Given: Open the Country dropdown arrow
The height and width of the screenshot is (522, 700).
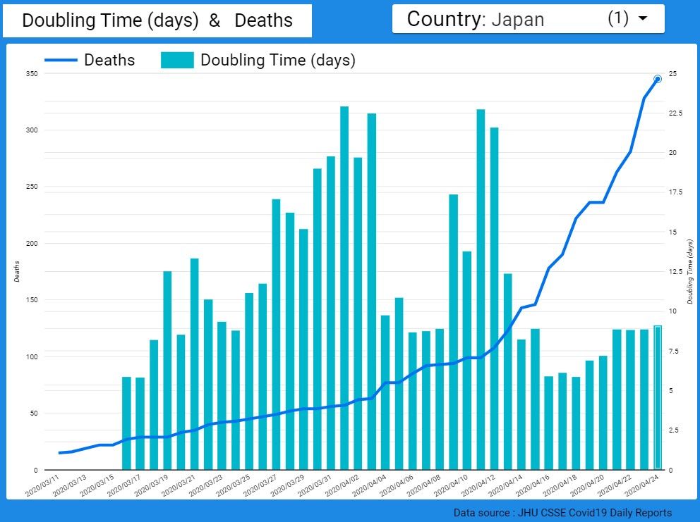Looking at the screenshot, I should (x=642, y=19).
